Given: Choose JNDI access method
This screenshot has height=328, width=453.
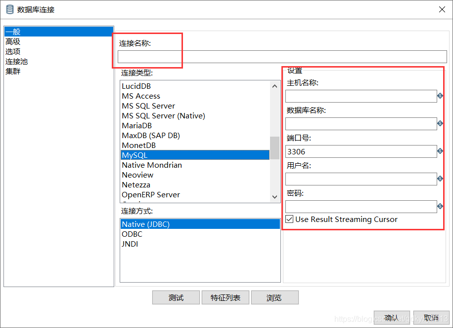Looking at the screenshot, I should 200,244.
